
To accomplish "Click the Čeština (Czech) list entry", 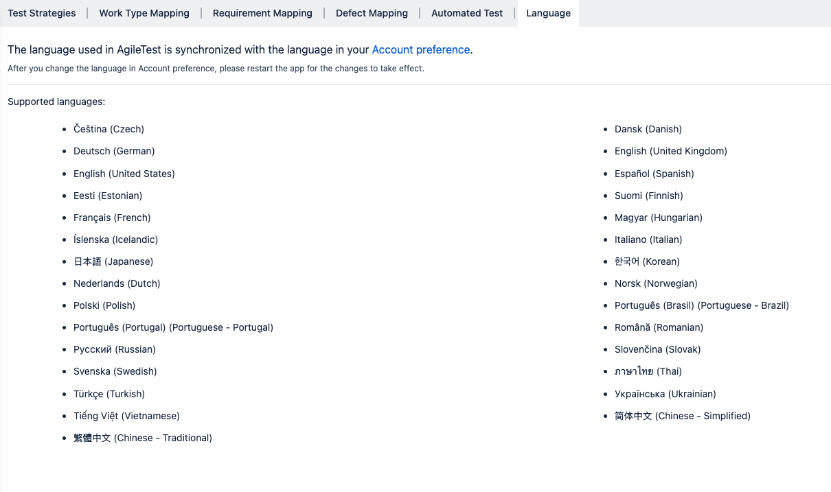I will coord(109,129).
